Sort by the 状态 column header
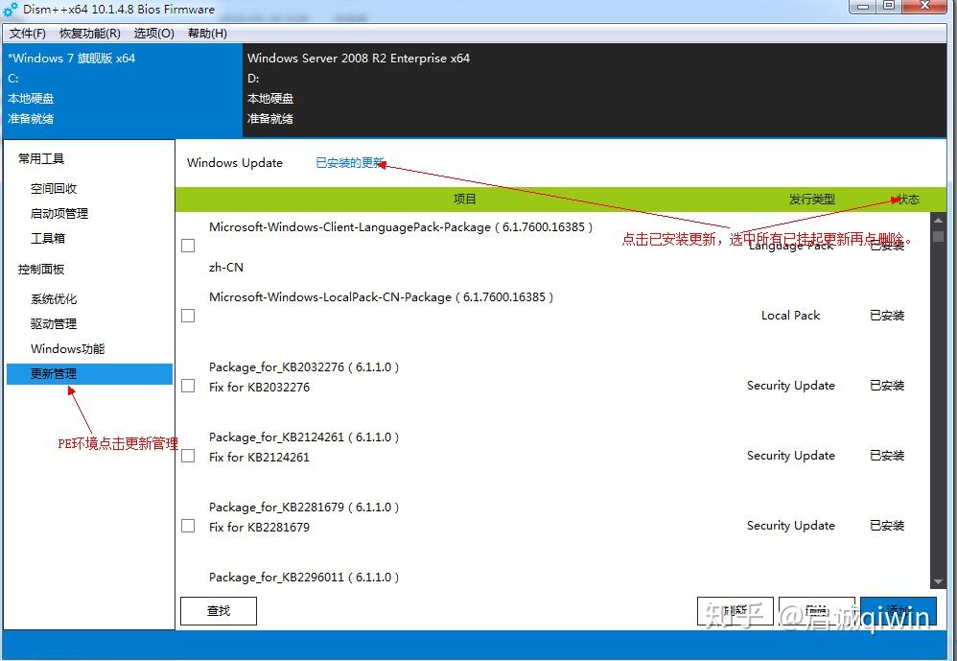 tap(908, 199)
